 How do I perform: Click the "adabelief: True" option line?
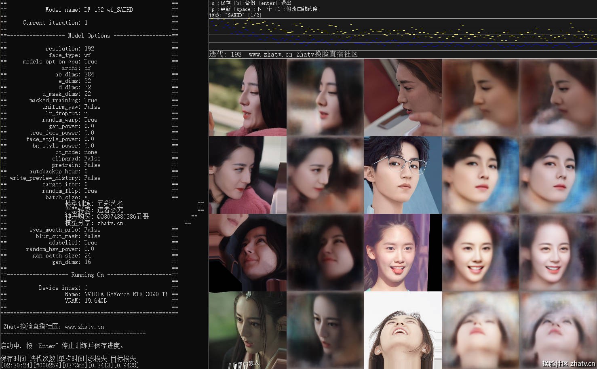click(x=73, y=242)
